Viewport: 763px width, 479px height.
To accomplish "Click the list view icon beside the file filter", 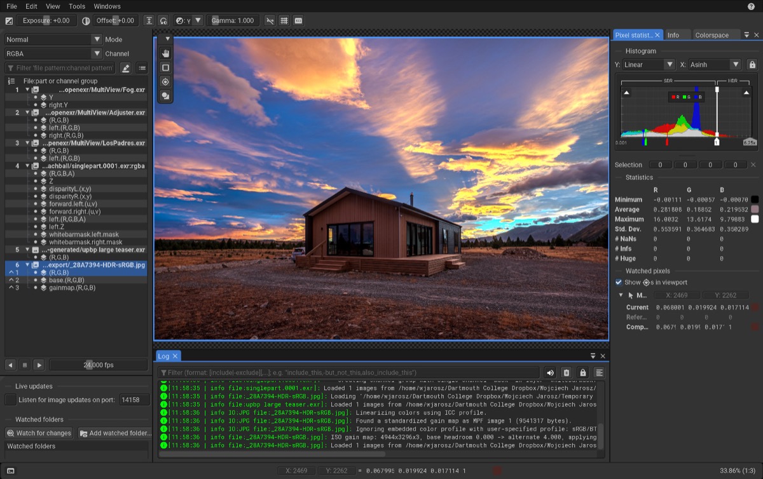I will pos(142,68).
